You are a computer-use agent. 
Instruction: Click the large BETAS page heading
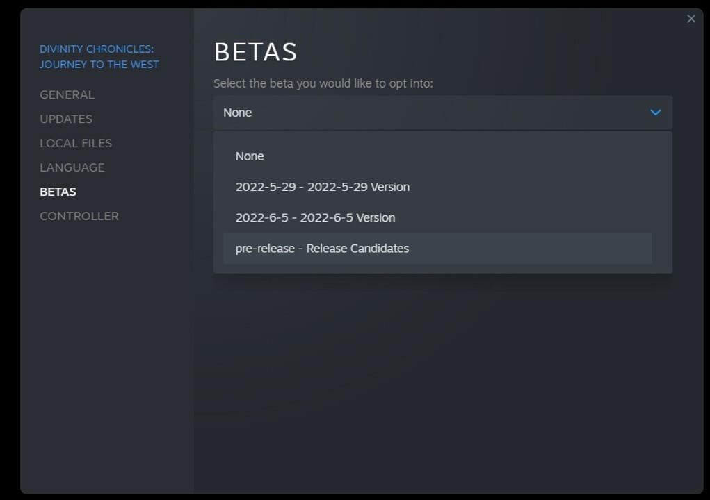(255, 52)
